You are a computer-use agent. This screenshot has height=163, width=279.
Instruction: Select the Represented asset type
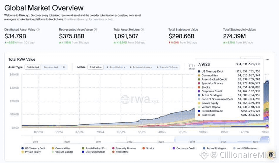(x=51, y=67)
